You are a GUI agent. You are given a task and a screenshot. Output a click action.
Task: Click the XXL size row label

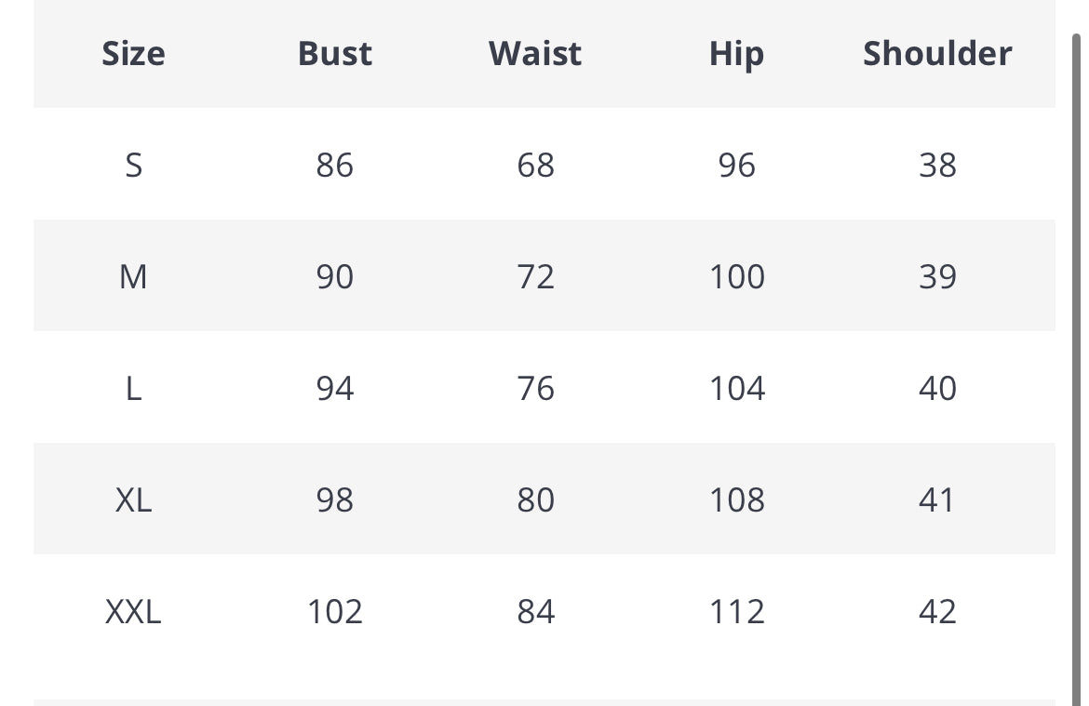(133, 612)
